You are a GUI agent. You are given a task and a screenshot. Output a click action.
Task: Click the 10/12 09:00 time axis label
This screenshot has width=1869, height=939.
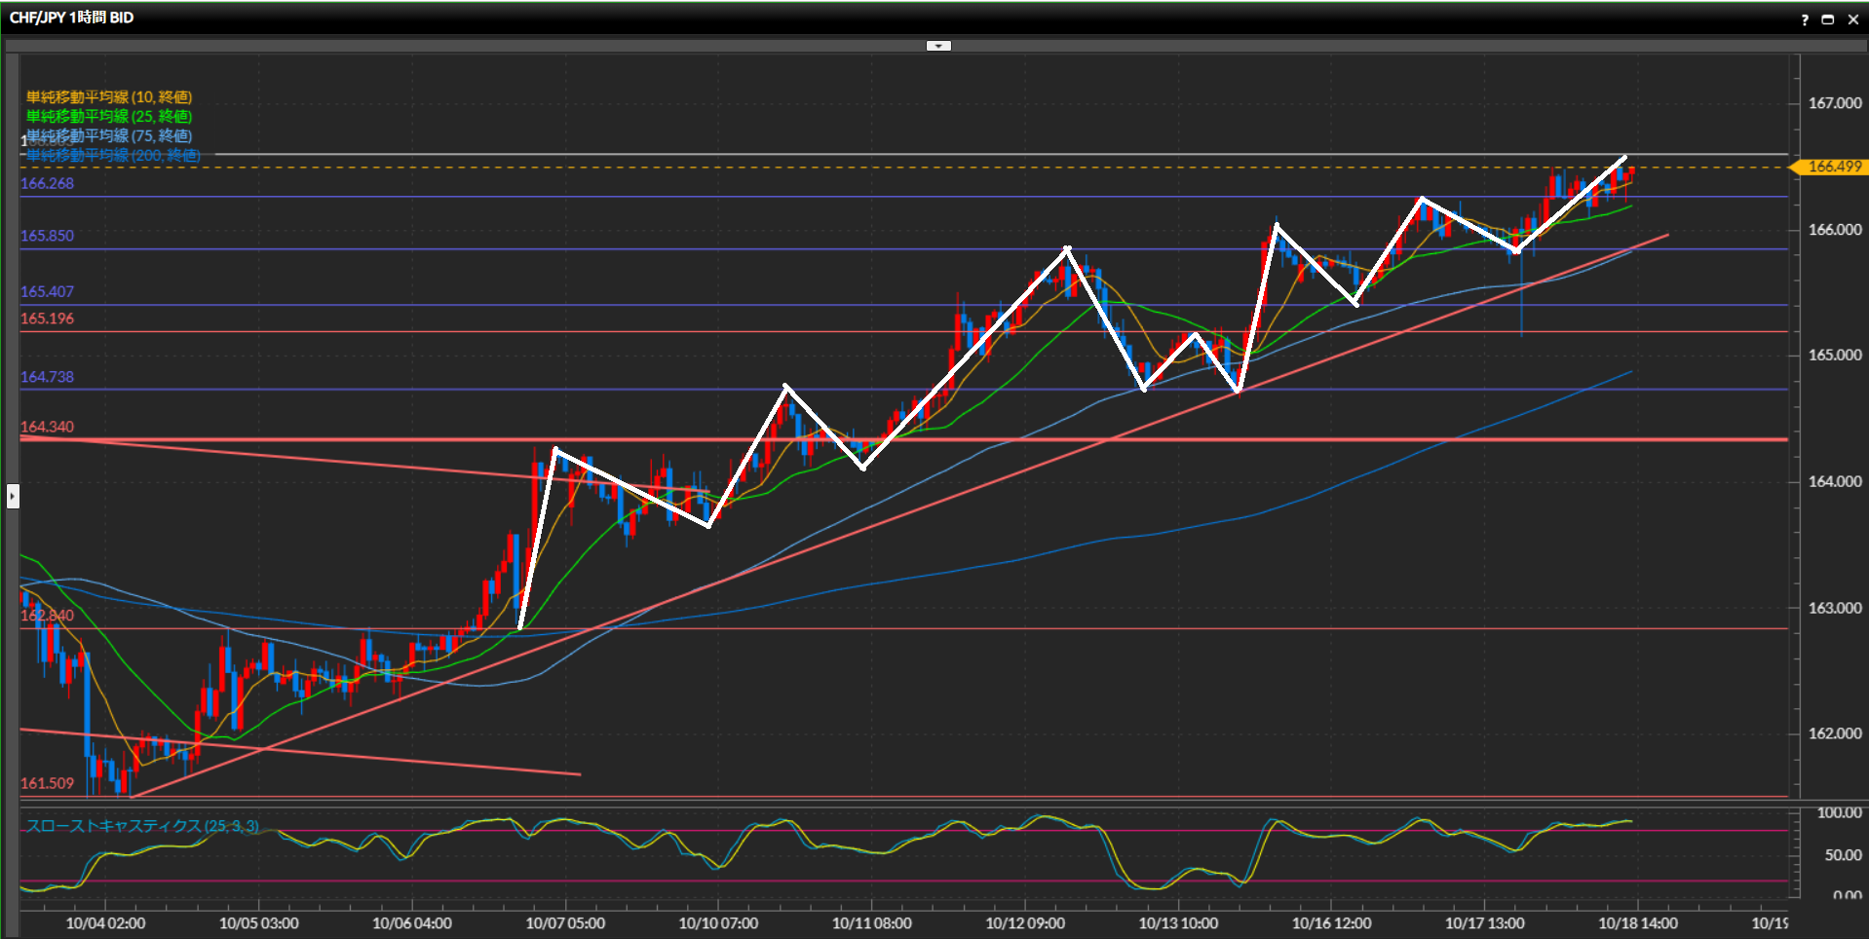point(1025,923)
